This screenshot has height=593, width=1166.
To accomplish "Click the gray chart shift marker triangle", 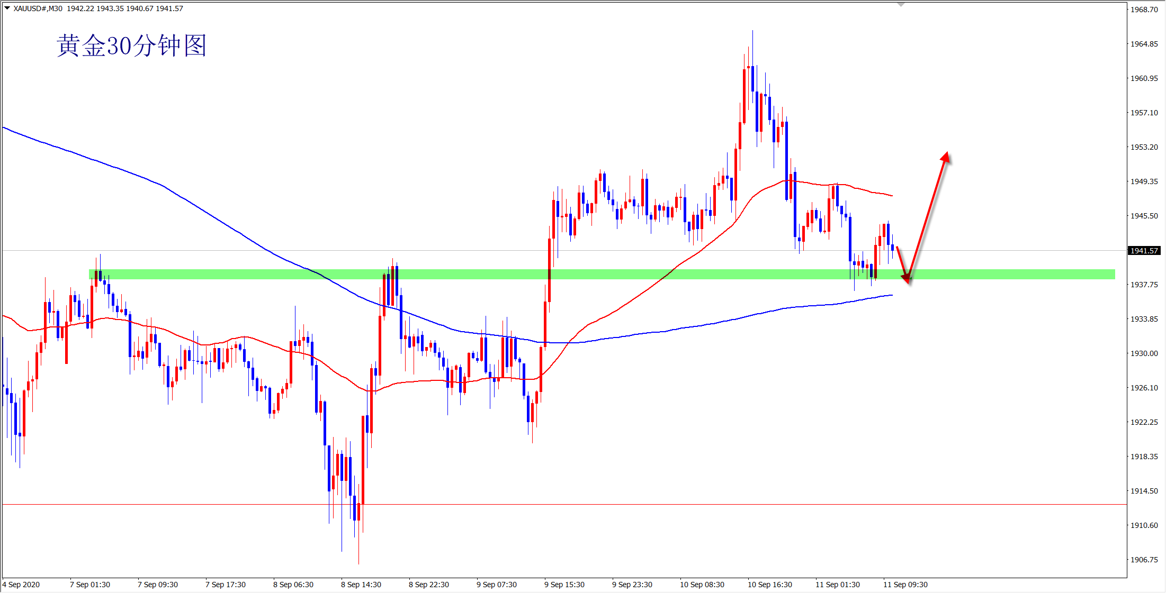I will 901,5.
